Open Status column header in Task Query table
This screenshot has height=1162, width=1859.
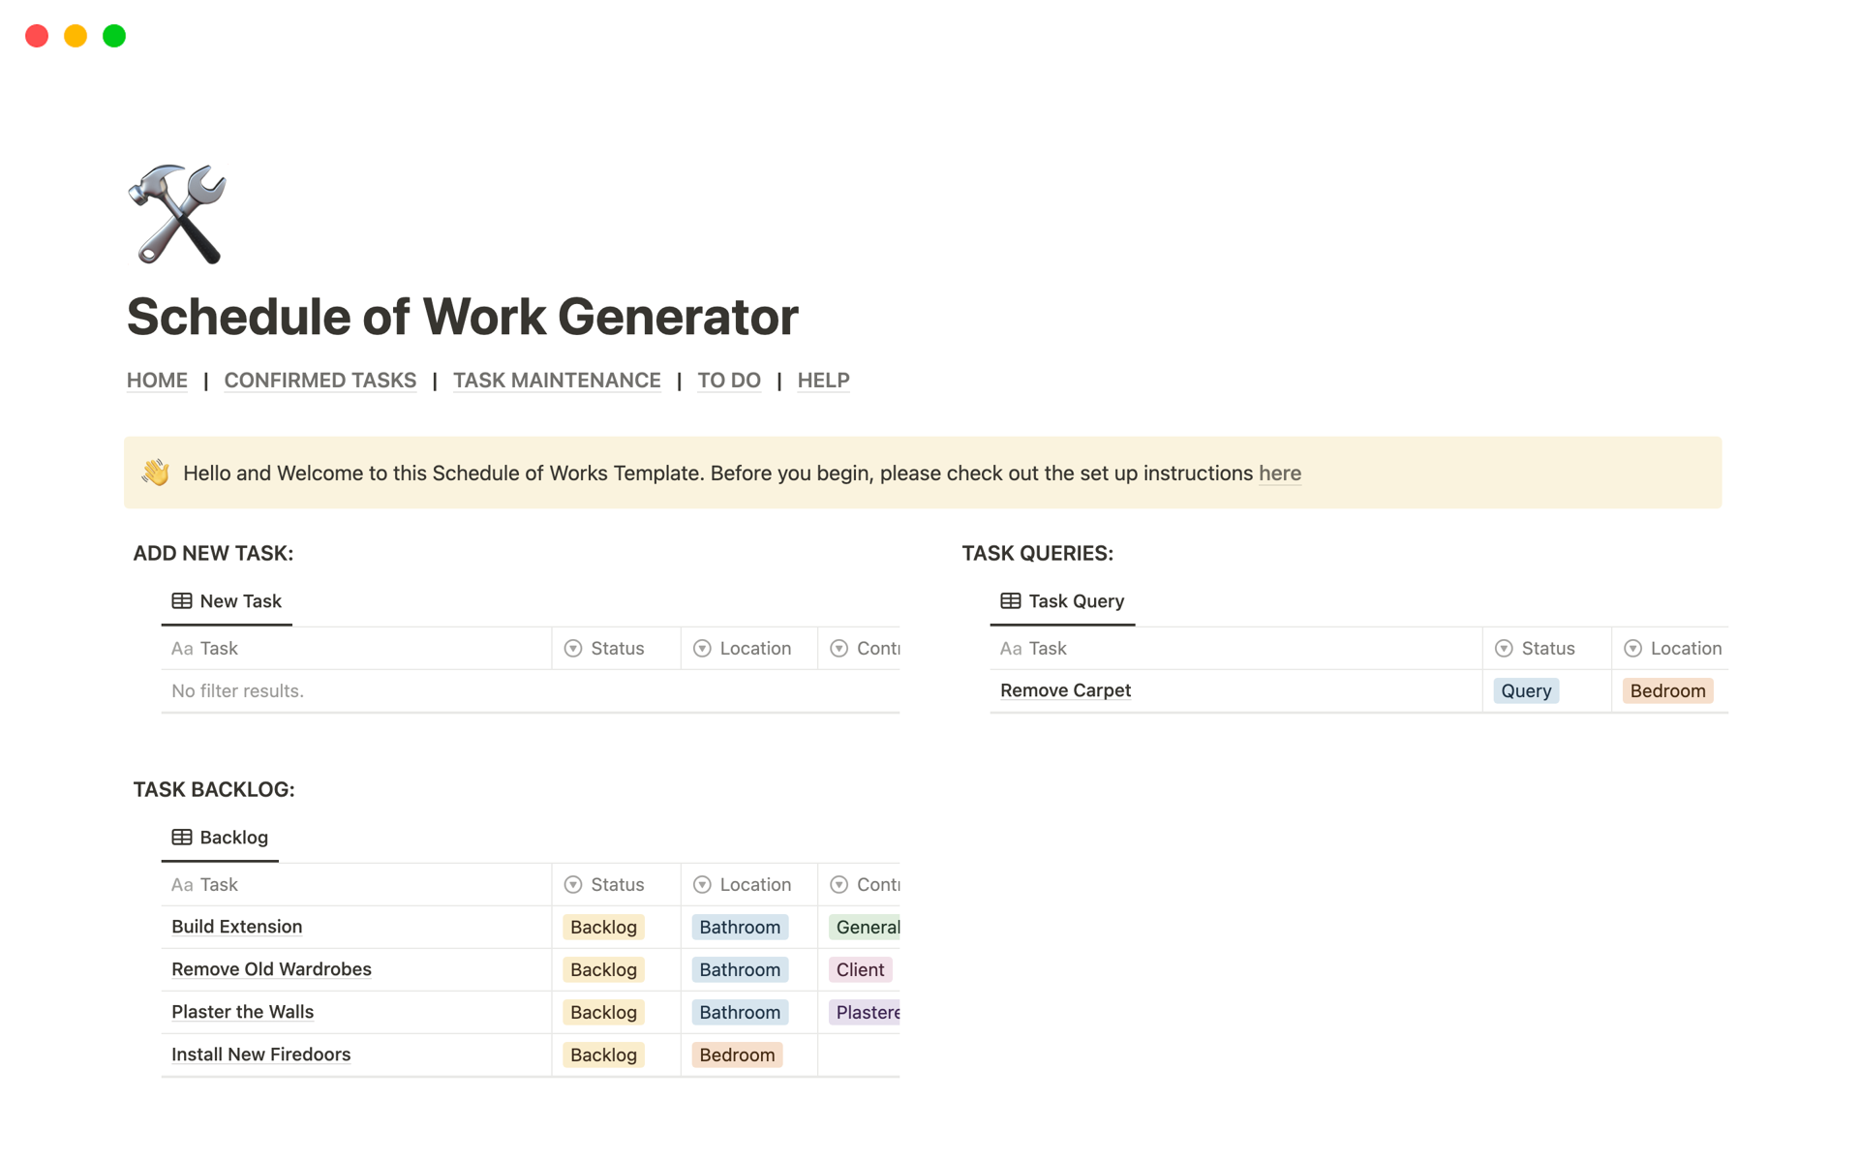tap(1547, 649)
